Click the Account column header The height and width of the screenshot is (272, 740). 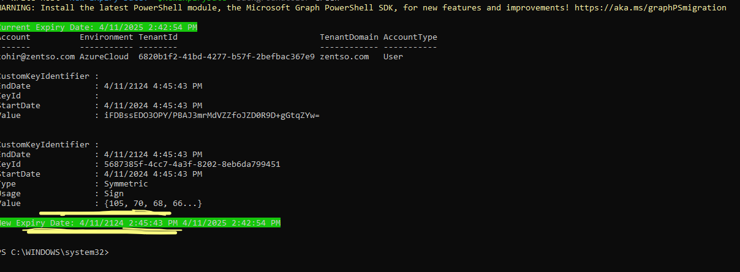(x=15, y=37)
